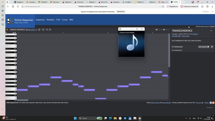Image resolution: width=215 pixels, height=121 pixels.
Task: Open the Windows Start menu
Action: [x=75, y=118]
